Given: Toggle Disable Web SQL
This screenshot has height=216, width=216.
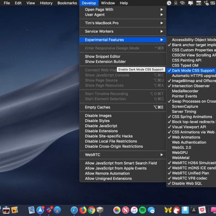Looking at the screenshot, I should (191, 184).
